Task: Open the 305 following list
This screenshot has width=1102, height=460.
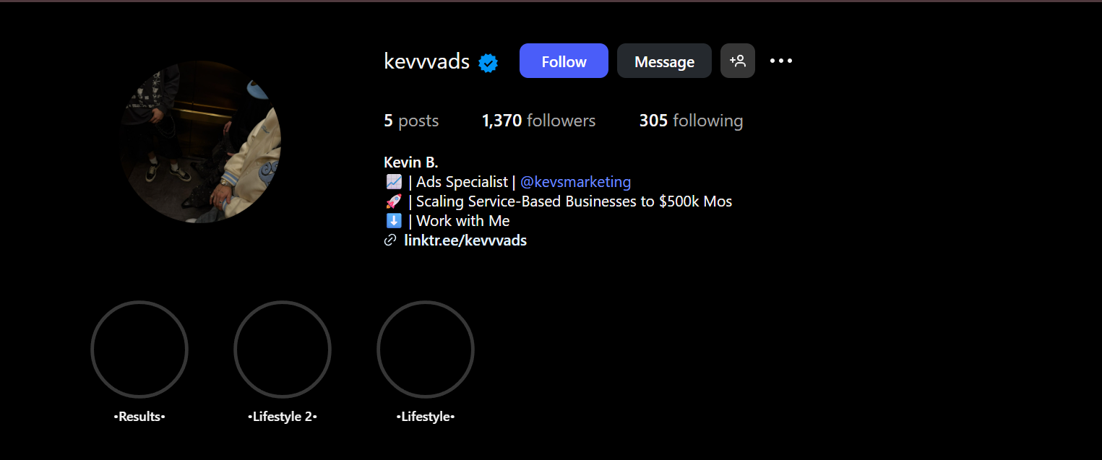Action: pos(691,121)
